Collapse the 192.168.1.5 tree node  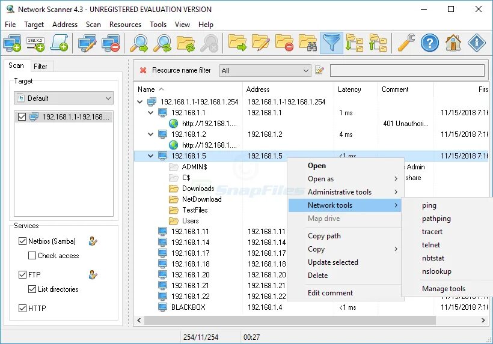(151, 156)
